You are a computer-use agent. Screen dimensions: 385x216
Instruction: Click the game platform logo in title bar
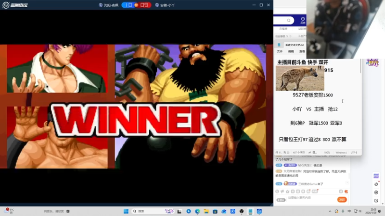pos(15,5)
